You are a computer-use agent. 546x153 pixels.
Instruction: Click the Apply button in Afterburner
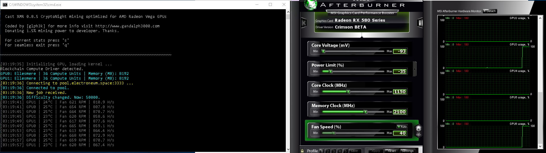376,151
